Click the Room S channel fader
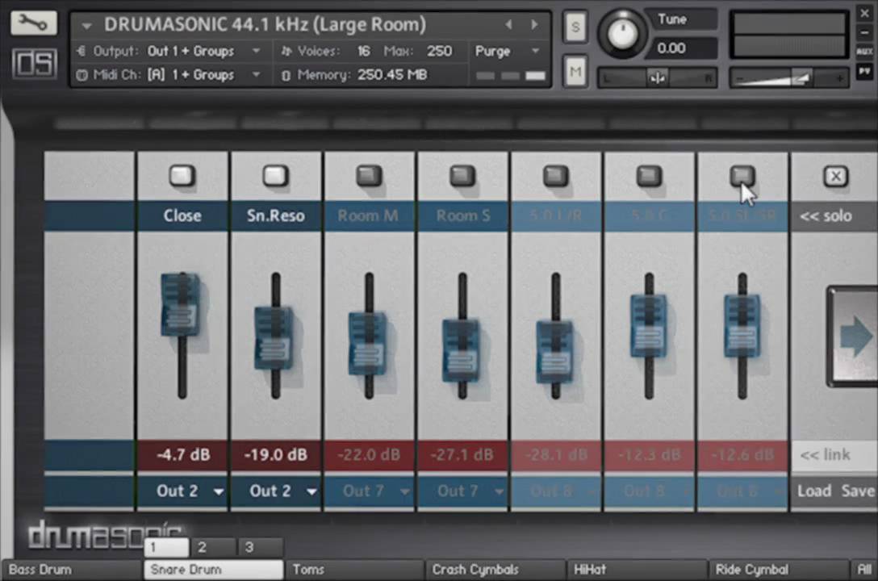878x581 pixels. click(462, 351)
